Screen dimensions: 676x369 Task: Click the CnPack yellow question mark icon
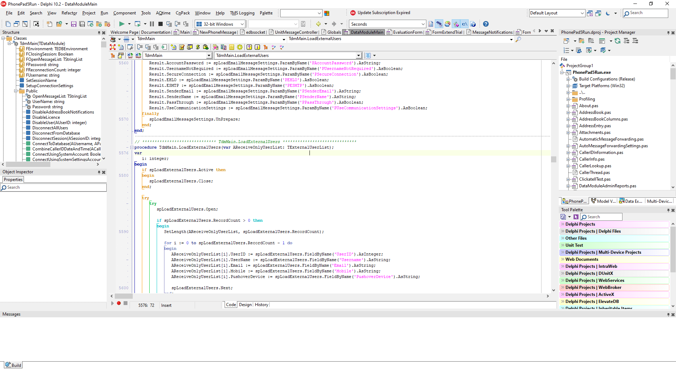249,47
